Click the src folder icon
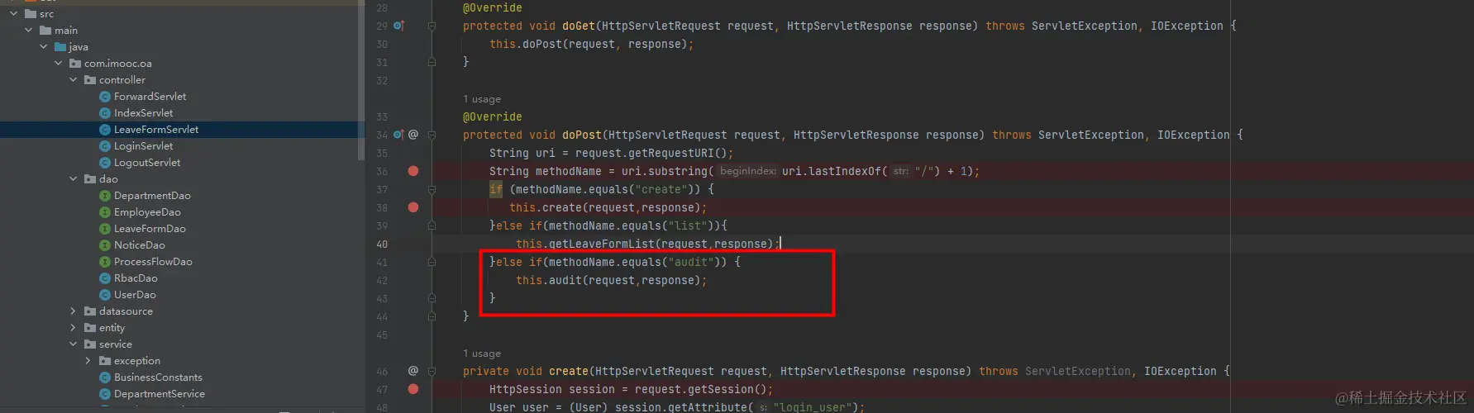 point(31,14)
